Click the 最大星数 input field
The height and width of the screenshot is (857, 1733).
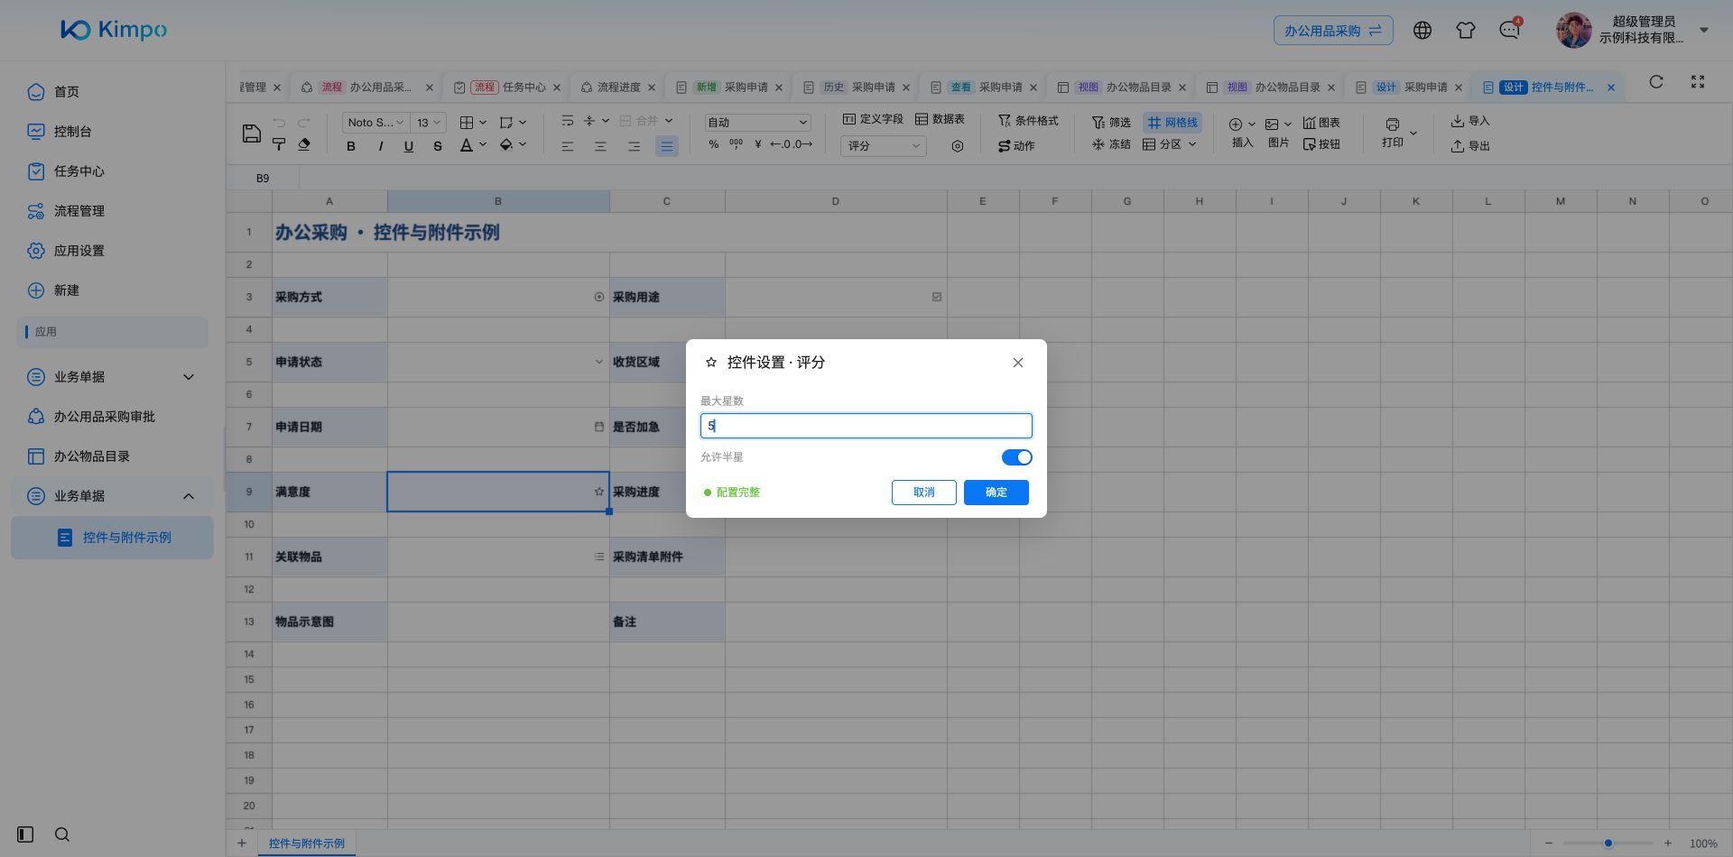point(866,426)
